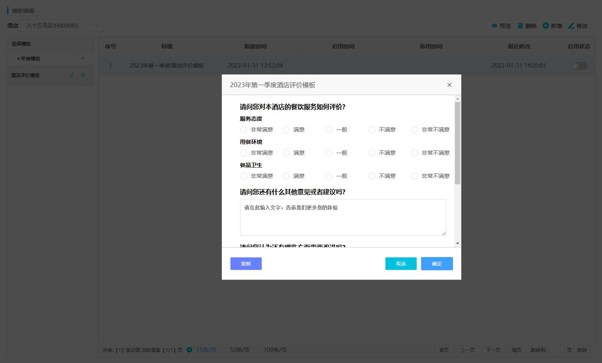Click the preview eye icon
This screenshot has height=363, width=602.
[495, 26]
